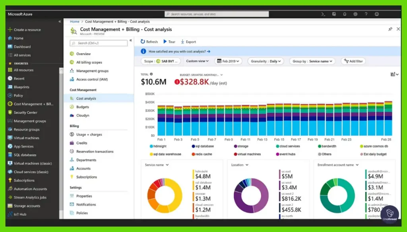Click resource menu Search (Ctrl+/) box
This screenshot has height=232, width=407.
pyautogui.click(x=99, y=43)
